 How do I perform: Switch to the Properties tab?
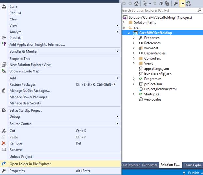[x=150, y=165]
